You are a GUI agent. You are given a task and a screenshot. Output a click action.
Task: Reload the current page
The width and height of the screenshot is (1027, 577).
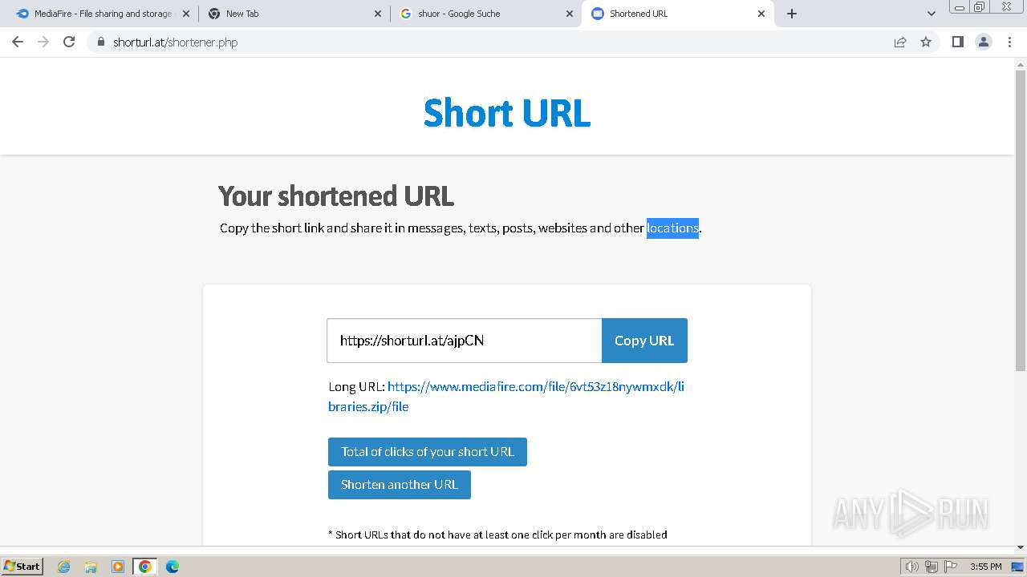69,42
